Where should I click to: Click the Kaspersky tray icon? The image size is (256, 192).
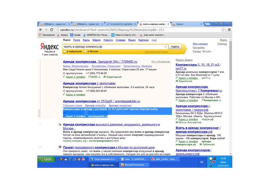pyautogui.click(x=214, y=162)
